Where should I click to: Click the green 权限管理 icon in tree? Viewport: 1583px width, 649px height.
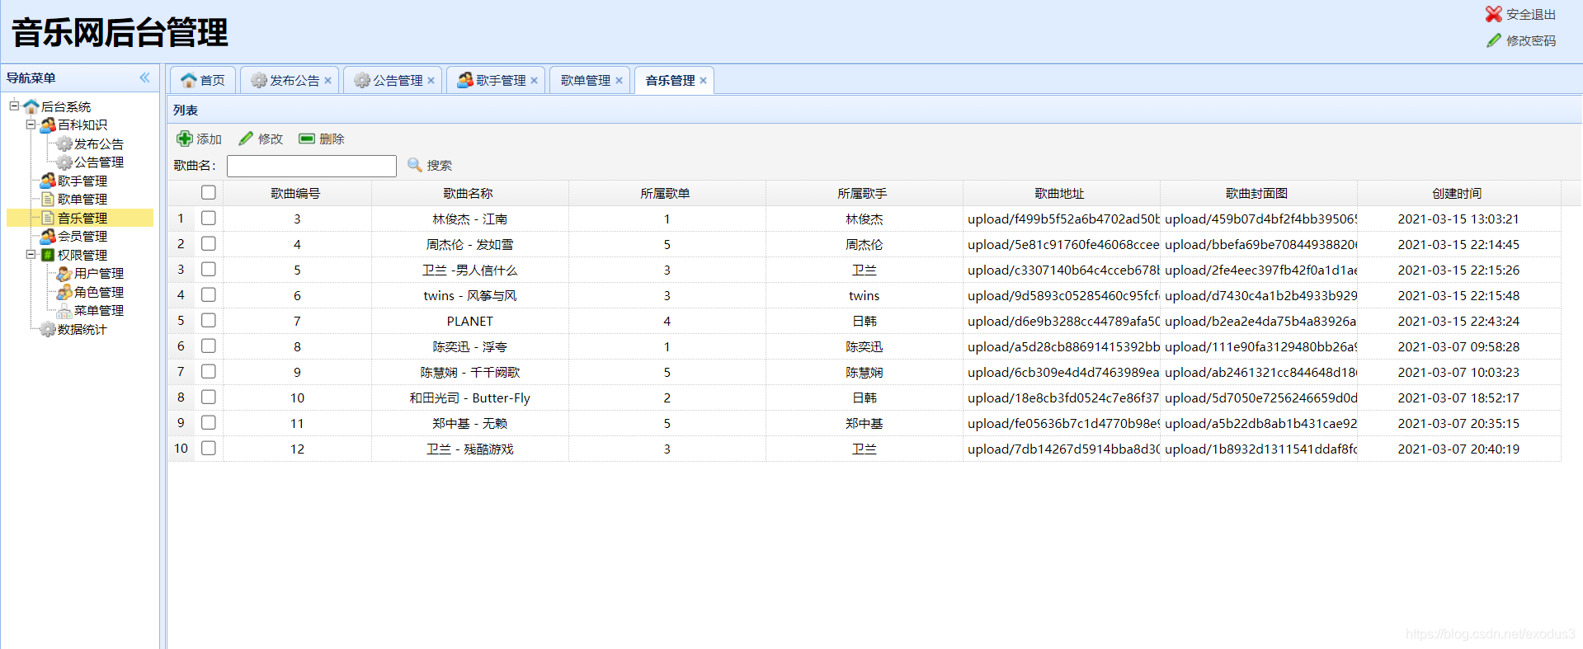48,255
